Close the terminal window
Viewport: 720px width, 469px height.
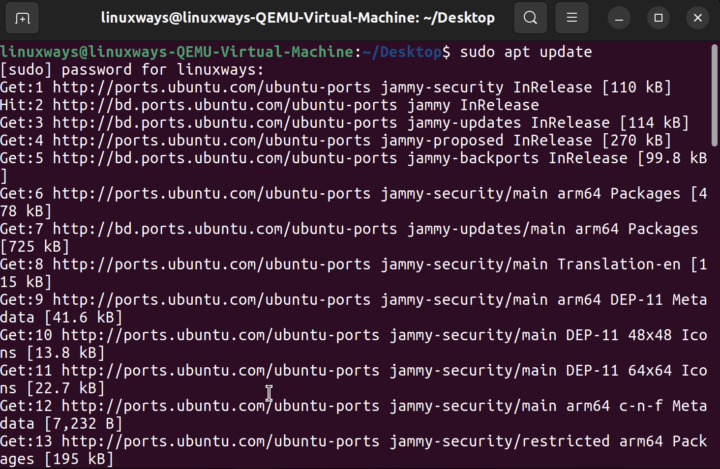(697, 18)
